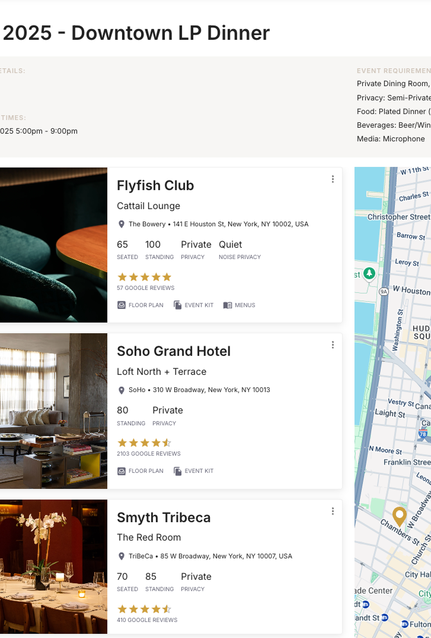Open the Flyfish Club venue title

point(155,185)
